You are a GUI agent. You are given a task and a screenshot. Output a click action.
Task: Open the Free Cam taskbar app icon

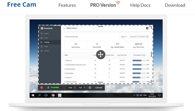coord(60,95)
